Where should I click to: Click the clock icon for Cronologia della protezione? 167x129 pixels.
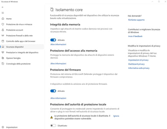[3, 64]
